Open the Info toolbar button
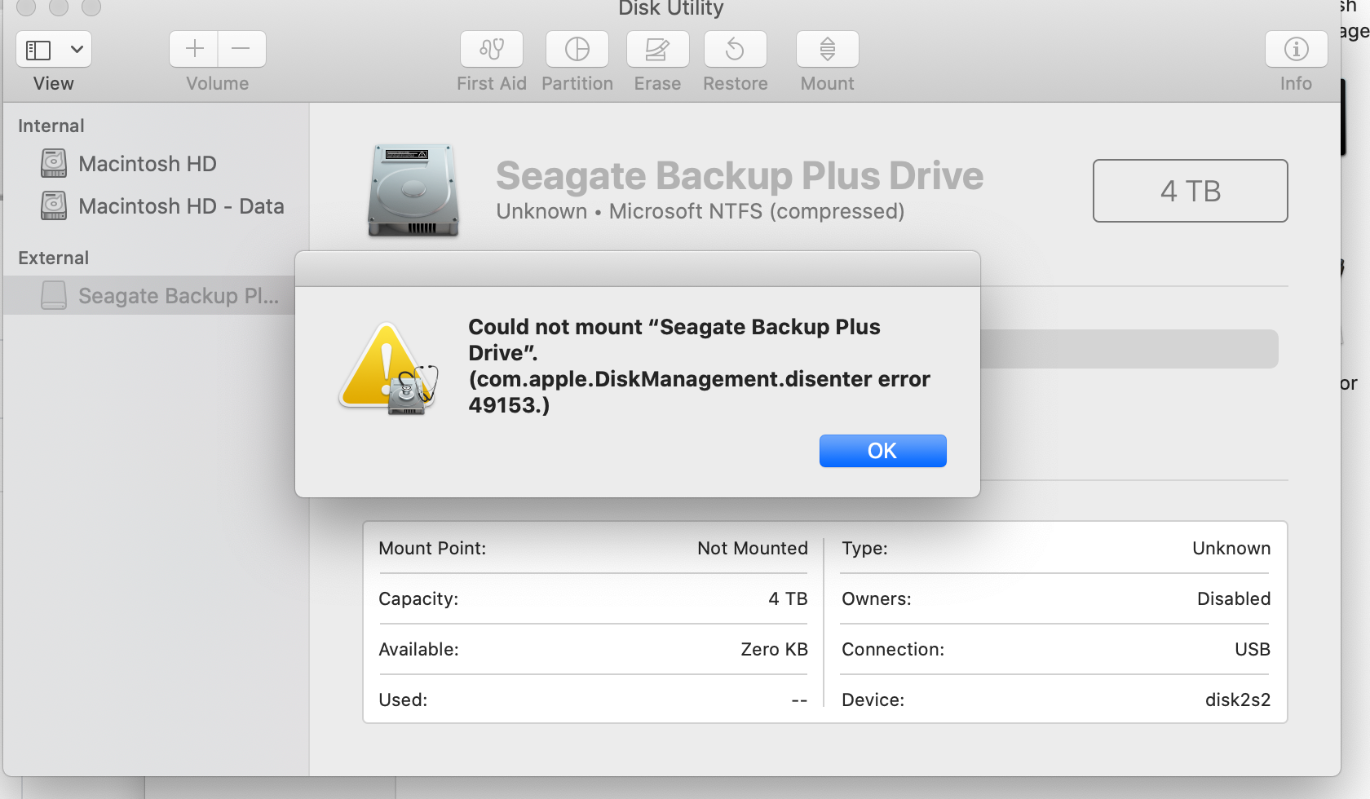Image resolution: width=1370 pixels, height=799 pixels. click(1297, 49)
